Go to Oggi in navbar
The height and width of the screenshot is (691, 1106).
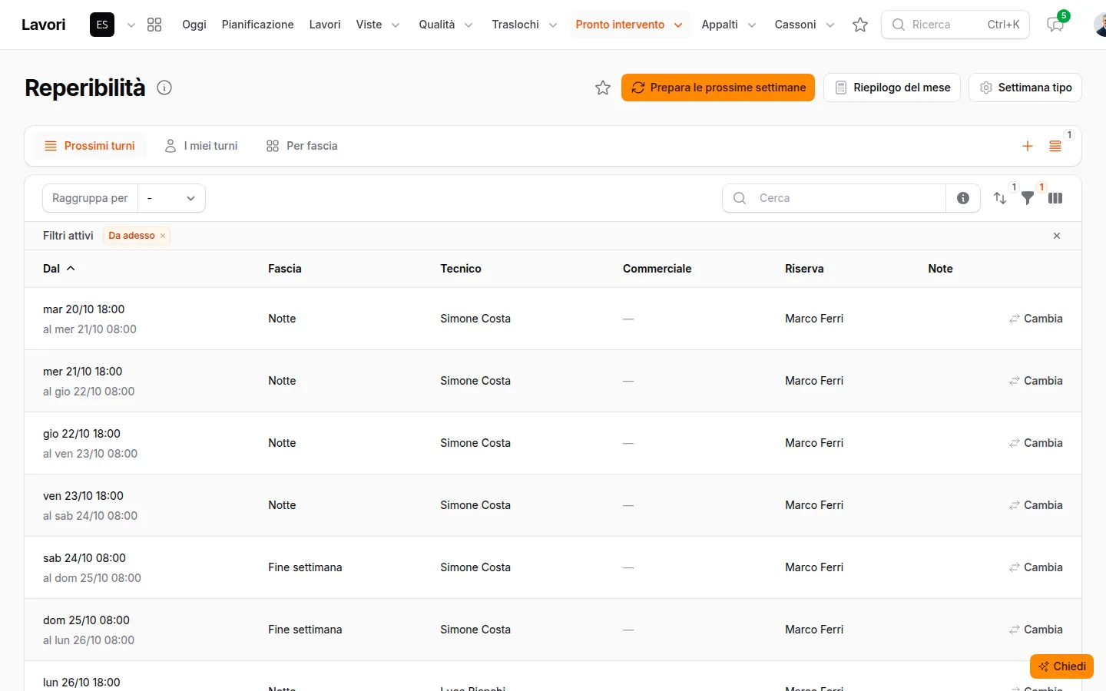pyautogui.click(x=194, y=25)
